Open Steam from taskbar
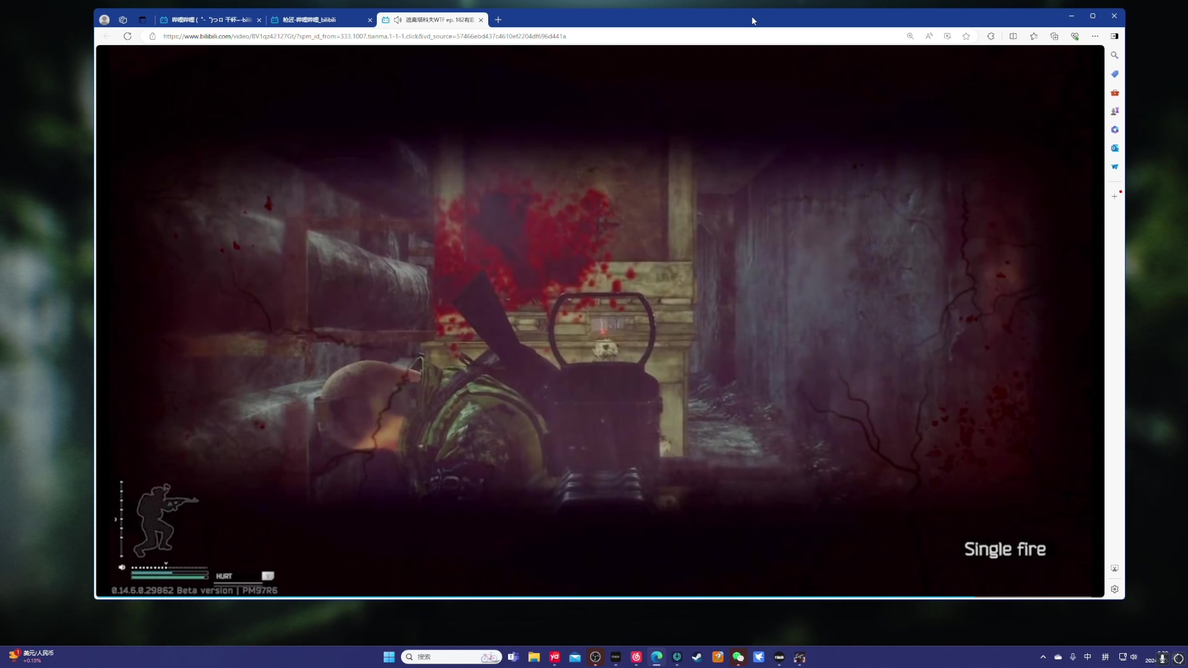 coord(697,657)
